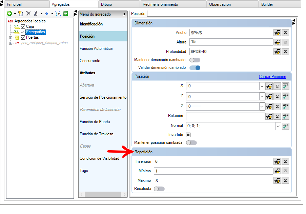Screen dimensions: 306x214
Task: Open formula editor for Z position
Action: [x=269, y=106]
